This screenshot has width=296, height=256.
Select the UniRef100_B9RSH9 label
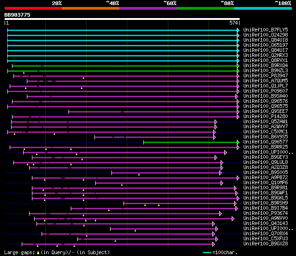click(265, 203)
